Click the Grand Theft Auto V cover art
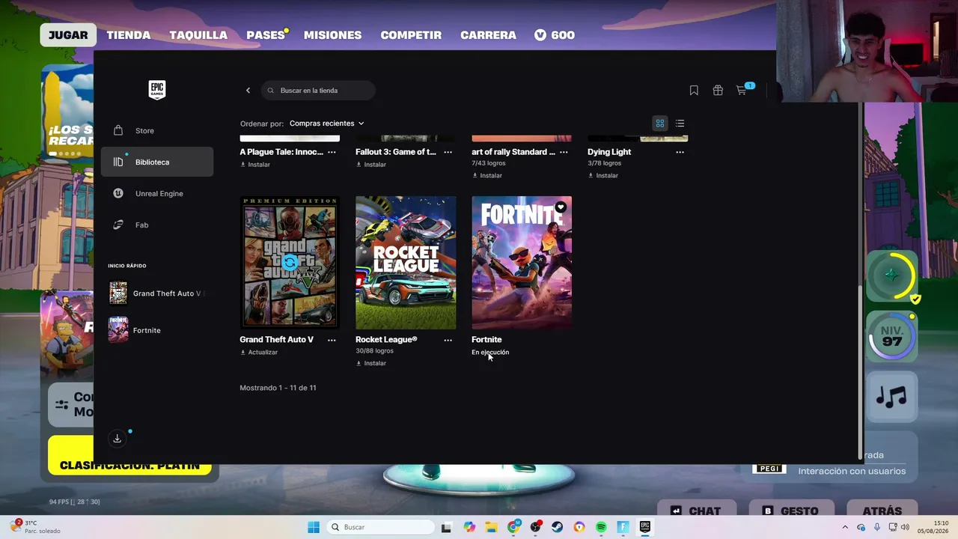The width and height of the screenshot is (958, 539). (290, 263)
